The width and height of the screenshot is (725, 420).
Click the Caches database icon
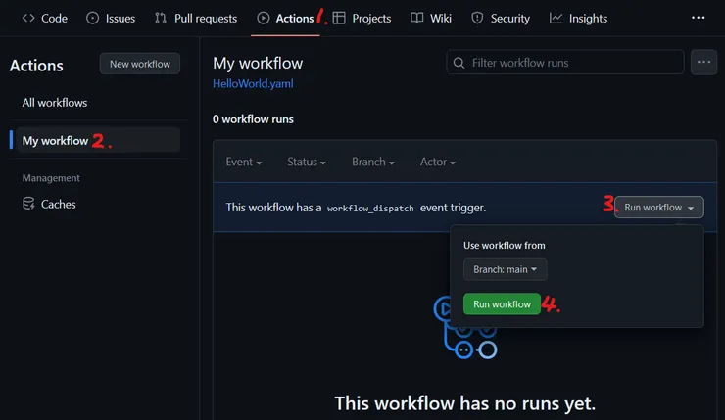point(28,204)
